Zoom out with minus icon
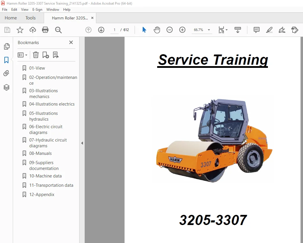Image resolution: width=303 pixels, height=243 pixels. coord(169,30)
